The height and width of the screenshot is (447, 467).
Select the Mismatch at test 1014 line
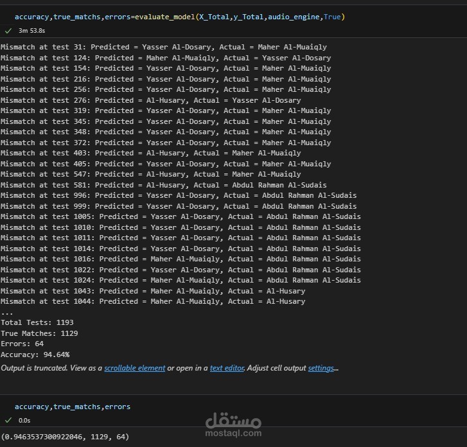(x=181, y=249)
